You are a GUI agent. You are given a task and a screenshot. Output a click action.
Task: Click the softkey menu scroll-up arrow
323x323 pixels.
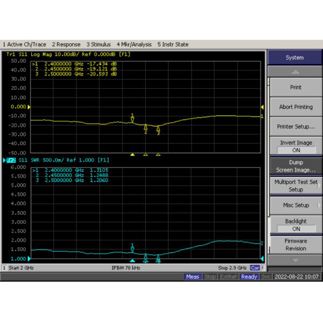pos(295,72)
